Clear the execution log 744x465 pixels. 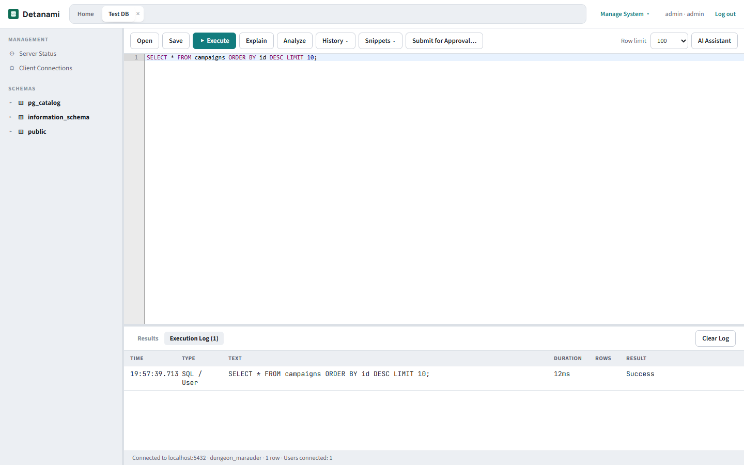coord(716,338)
